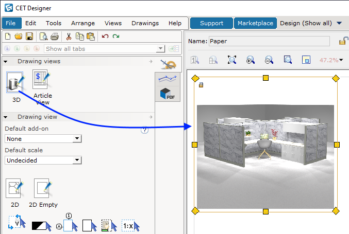
Task: Cut selection with scissors icon
Action: click(69, 37)
